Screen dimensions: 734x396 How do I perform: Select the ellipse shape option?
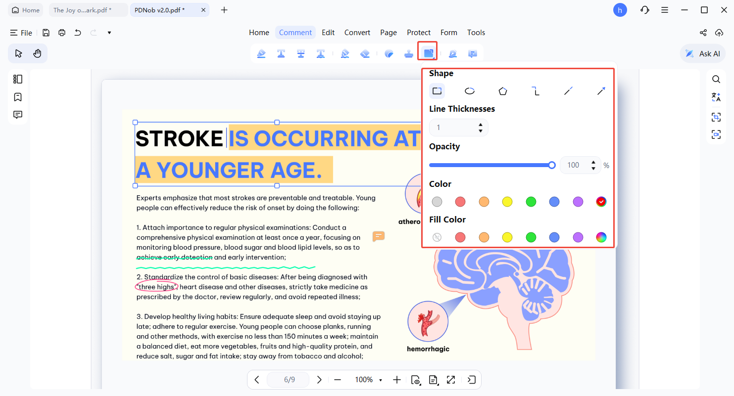tap(469, 91)
